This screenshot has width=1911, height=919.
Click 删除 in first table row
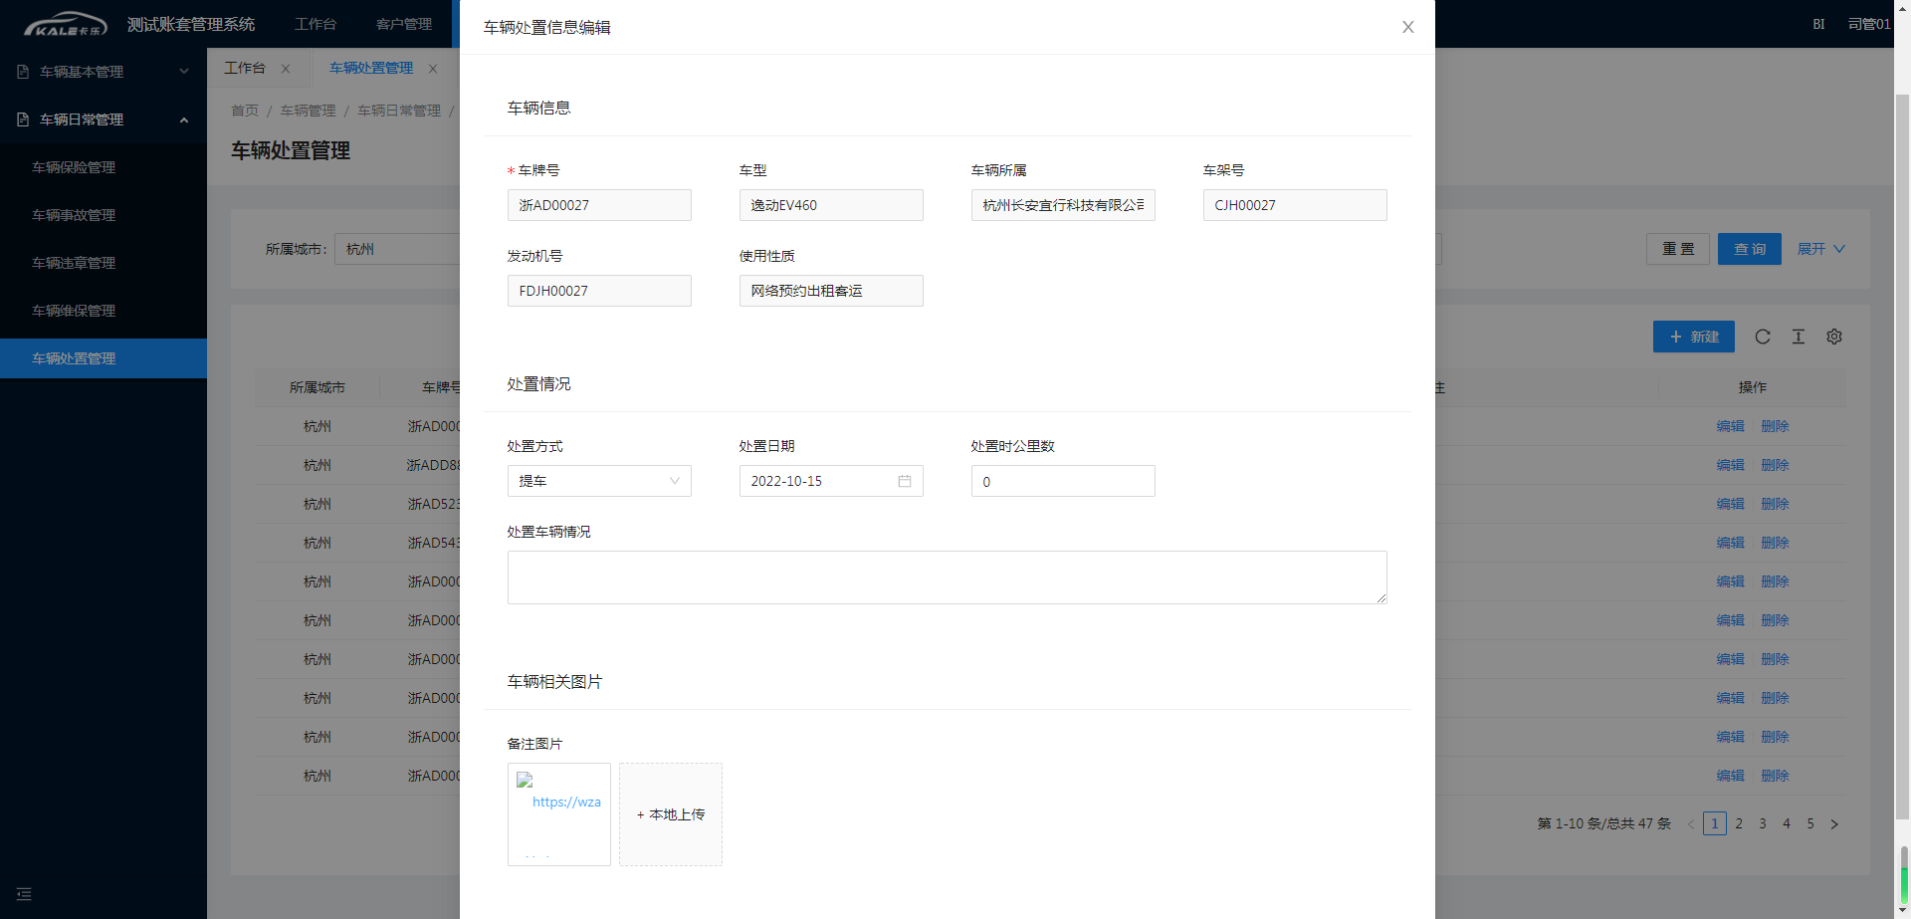click(1775, 426)
